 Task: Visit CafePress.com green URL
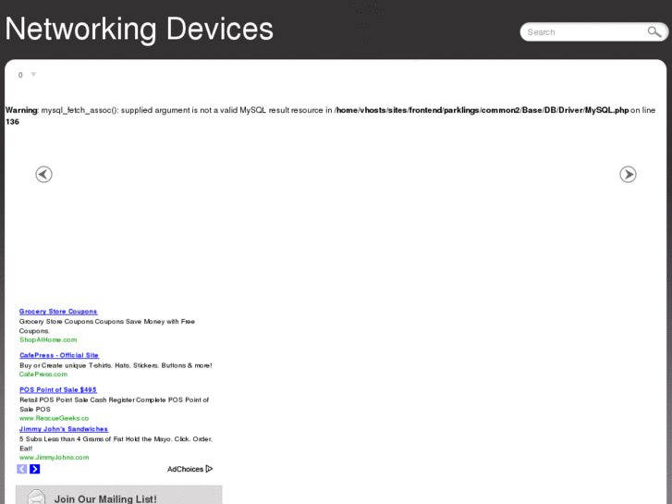pos(43,374)
